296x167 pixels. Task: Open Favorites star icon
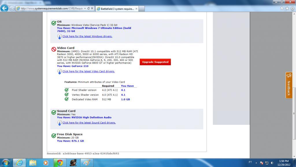click(x=287, y=8)
